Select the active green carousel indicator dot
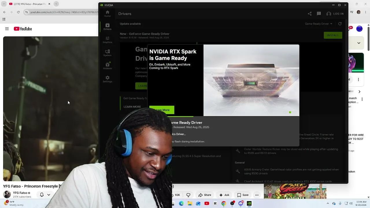The height and width of the screenshot is (208, 370). click(290, 112)
